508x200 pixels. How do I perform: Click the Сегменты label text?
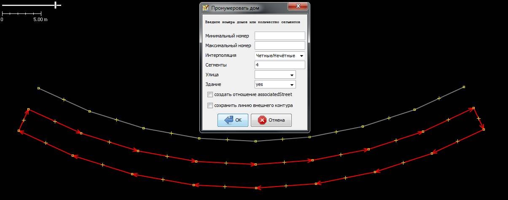click(216, 65)
